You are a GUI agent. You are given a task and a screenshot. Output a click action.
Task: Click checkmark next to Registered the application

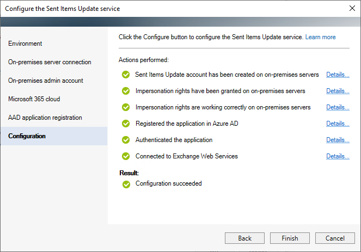pyautogui.click(x=126, y=124)
